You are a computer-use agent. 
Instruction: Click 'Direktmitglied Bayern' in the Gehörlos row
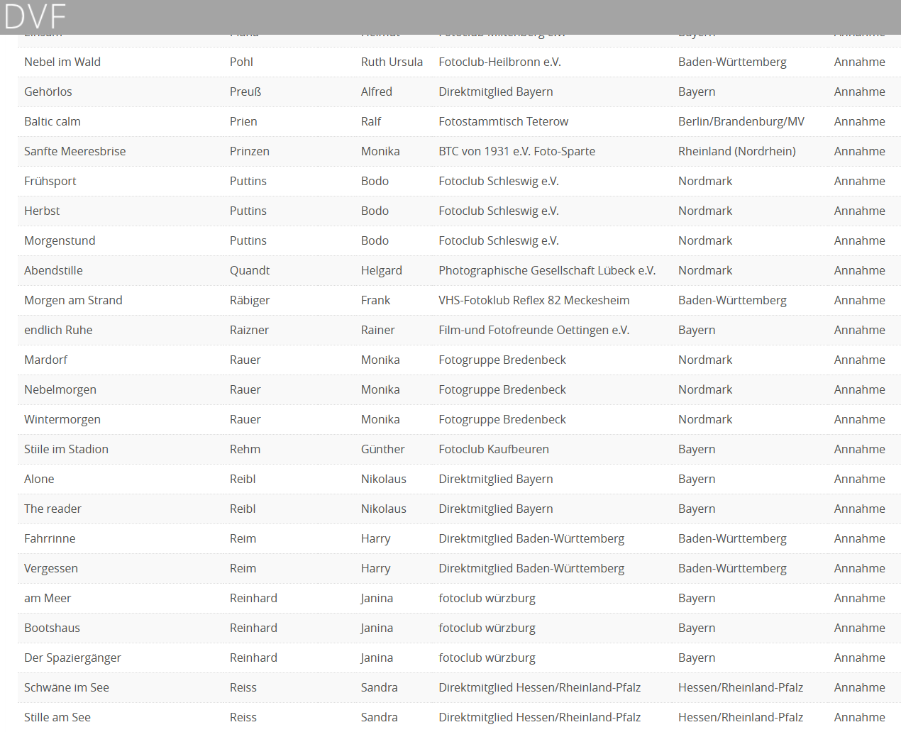496,91
